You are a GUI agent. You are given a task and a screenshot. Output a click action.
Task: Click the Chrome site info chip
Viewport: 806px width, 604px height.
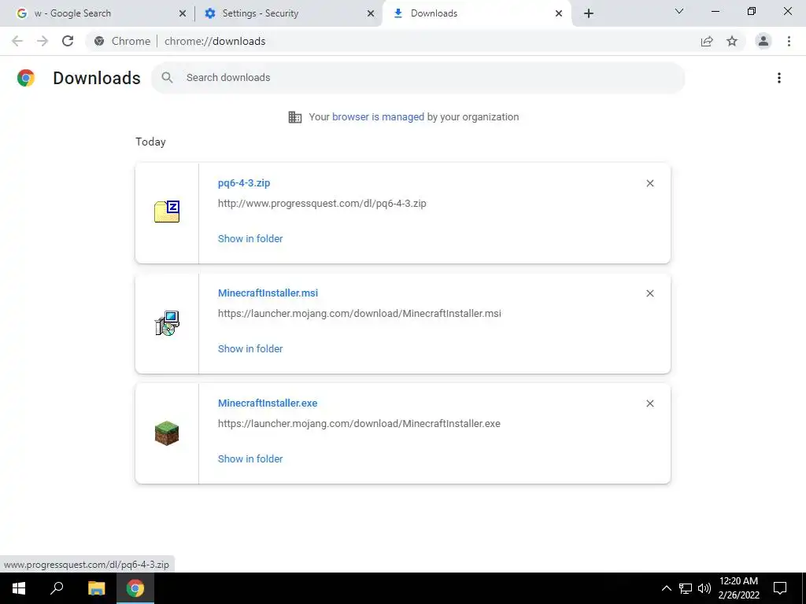coord(123,41)
